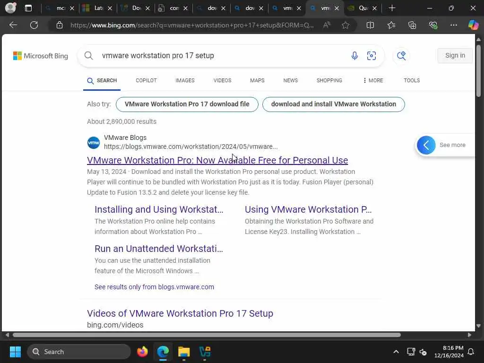This screenshot has width=484, height=363.
Task: Open the 'Run an Unattended Workstati...' link
Action: pyautogui.click(x=159, y=249)
